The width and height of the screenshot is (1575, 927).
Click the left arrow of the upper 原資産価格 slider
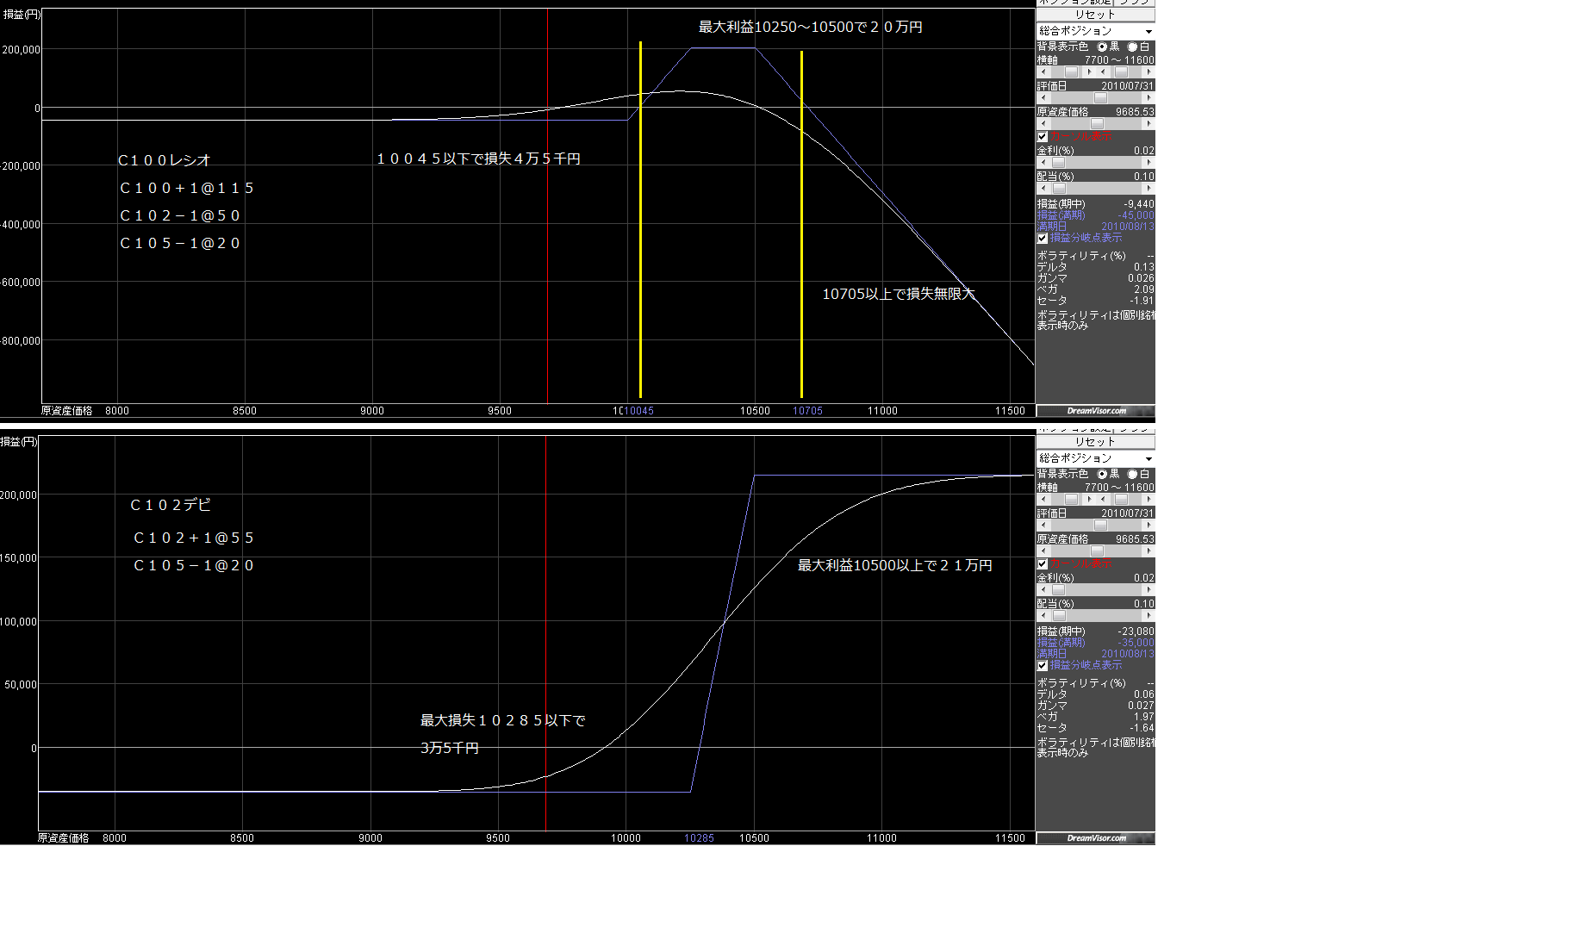1043,124
